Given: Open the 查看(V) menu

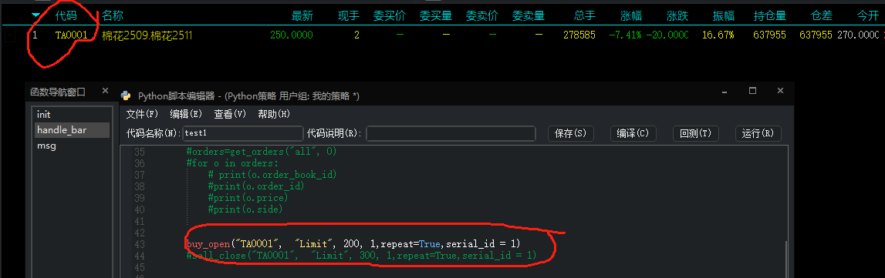Looking at the screenshot, I should (x=230, y=114).
